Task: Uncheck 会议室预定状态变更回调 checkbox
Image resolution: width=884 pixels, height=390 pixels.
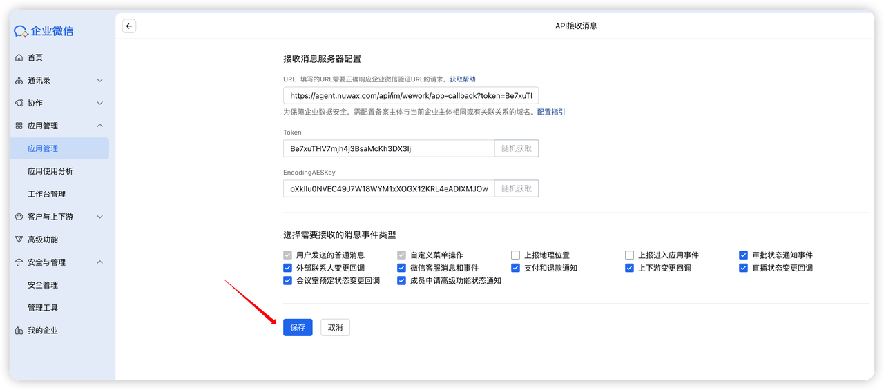Action: (x=288, y=281)
